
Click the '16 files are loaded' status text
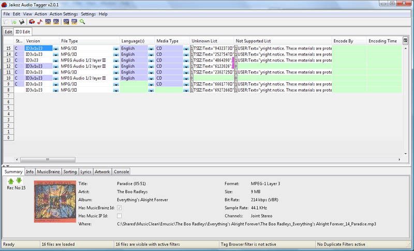(58, 244)
